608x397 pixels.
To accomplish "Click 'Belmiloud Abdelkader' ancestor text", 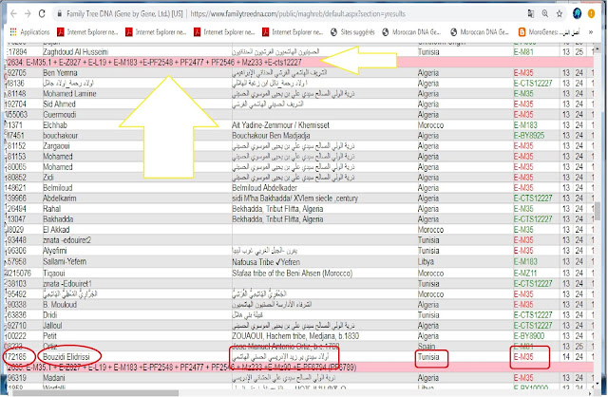I will [264, 188].
